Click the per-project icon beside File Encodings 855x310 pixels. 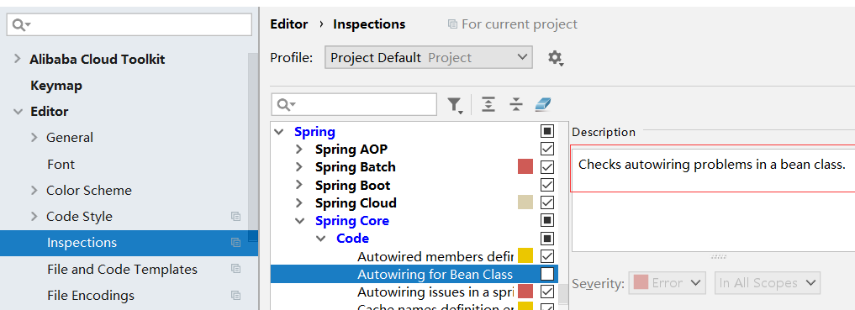tap(235, 296)
